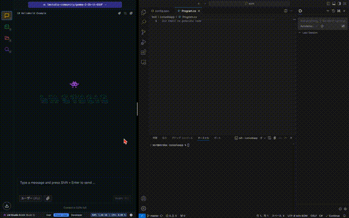Select the Developer mode in LM Studio footer

coord(76,215)
